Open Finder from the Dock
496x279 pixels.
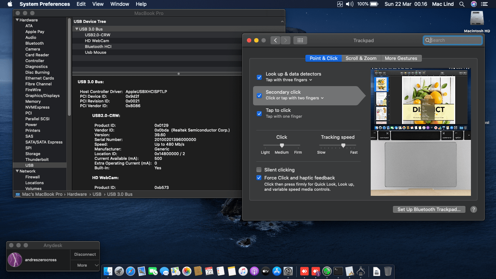108,271
